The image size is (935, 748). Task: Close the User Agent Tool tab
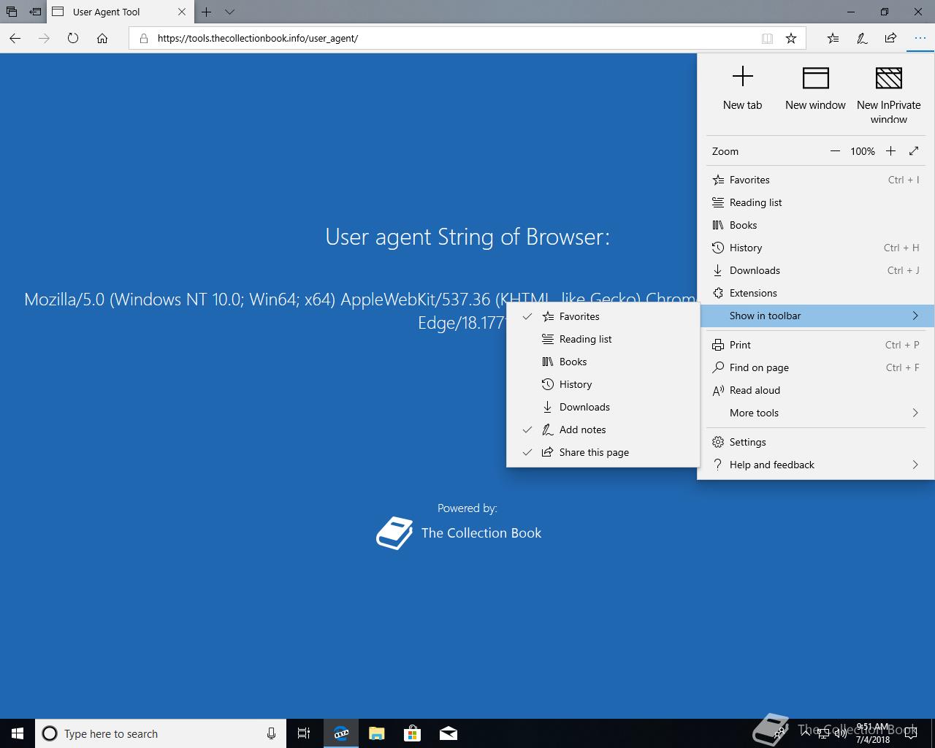182,12
